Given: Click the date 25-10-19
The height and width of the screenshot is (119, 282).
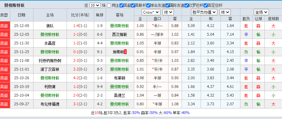Looking at the screenshot, I should [22, 87].
